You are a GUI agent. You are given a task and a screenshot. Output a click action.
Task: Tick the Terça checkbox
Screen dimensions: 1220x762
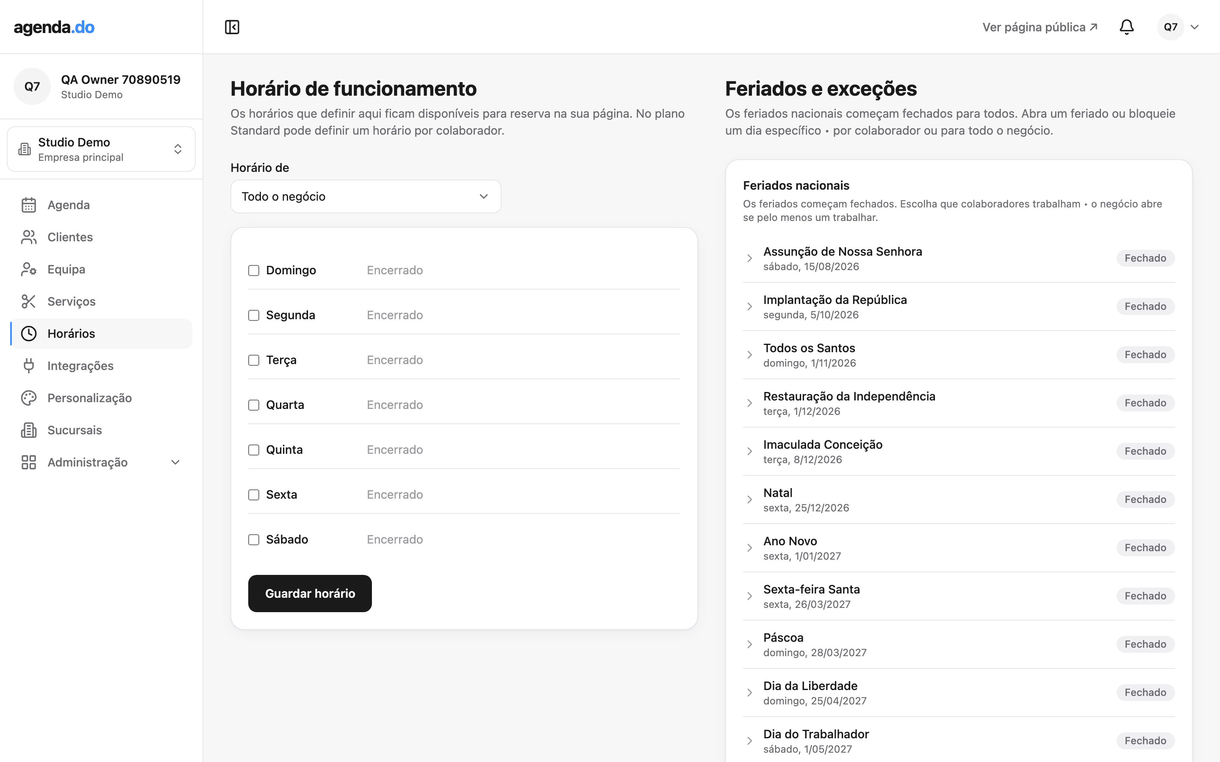point(254,360)
